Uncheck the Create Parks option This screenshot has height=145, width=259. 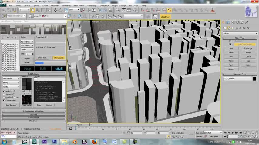coord(4,100)
